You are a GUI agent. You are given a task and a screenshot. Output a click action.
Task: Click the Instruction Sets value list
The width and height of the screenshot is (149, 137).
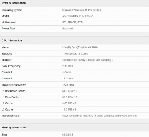100,116
